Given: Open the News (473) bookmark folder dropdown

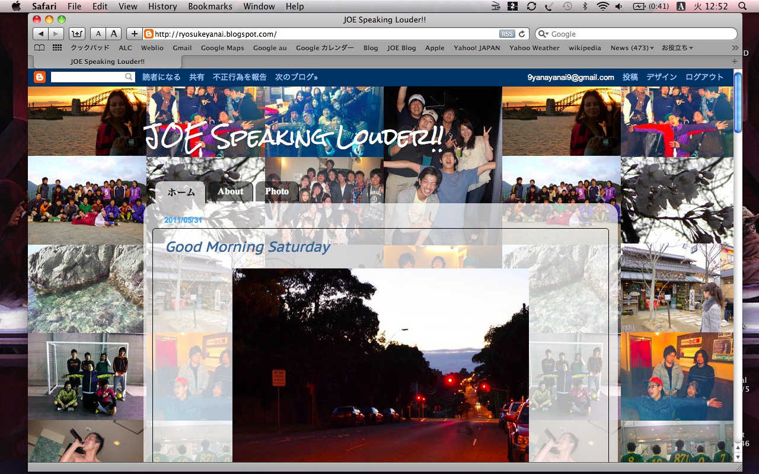Looking at the screenshot, I should click(632, 48).
